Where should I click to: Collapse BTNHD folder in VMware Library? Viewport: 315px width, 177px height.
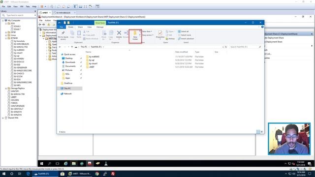[x=6, y=38]
